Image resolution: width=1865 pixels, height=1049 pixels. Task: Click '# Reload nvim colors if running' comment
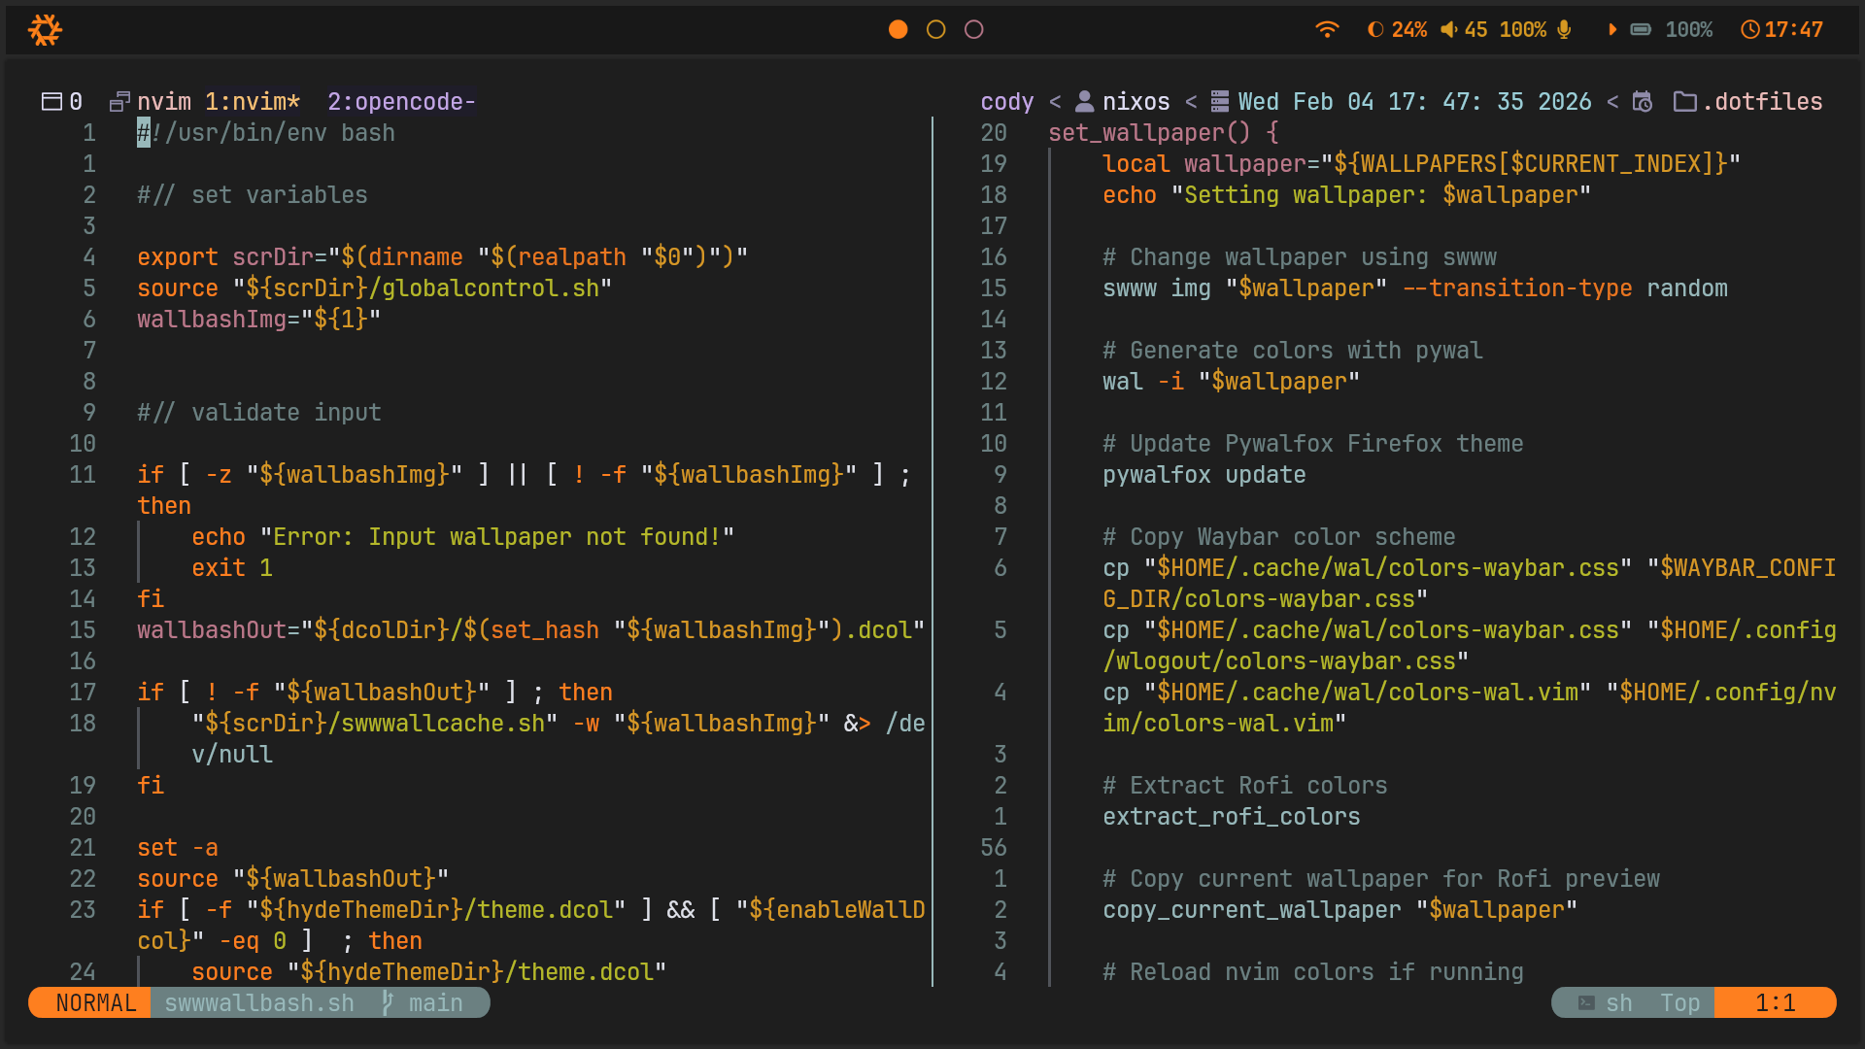pos(1313,972)
